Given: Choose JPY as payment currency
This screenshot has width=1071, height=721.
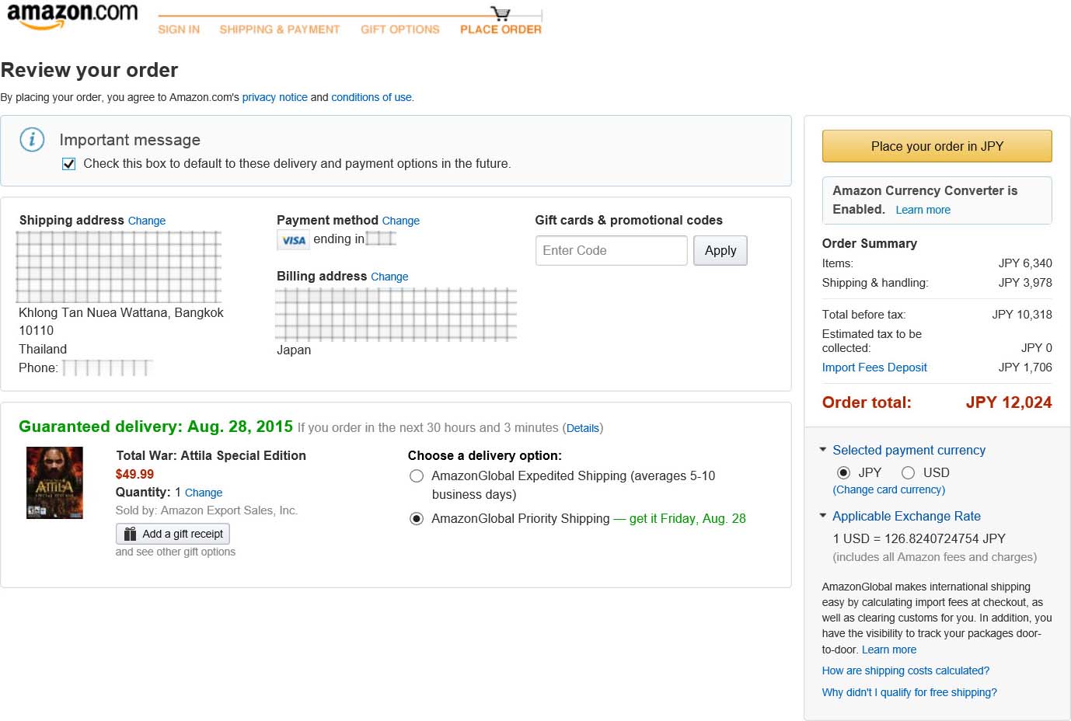Looking at the screenshot, I should tap(843, 472).
